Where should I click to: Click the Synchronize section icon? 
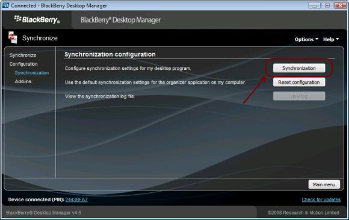click(13, 37)
